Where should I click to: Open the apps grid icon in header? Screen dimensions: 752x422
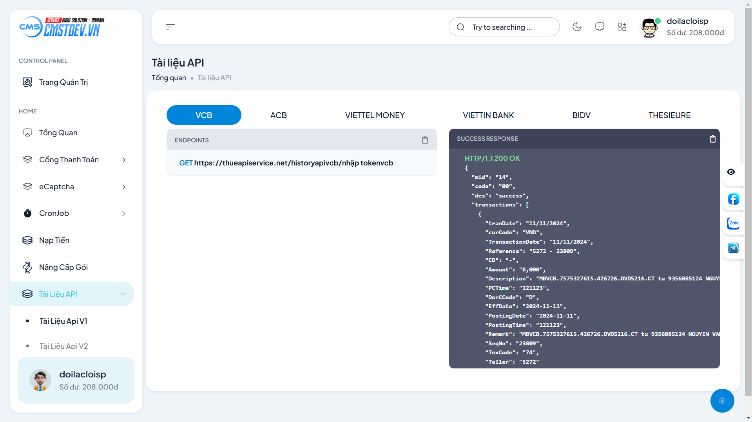[x=622, y=27]
